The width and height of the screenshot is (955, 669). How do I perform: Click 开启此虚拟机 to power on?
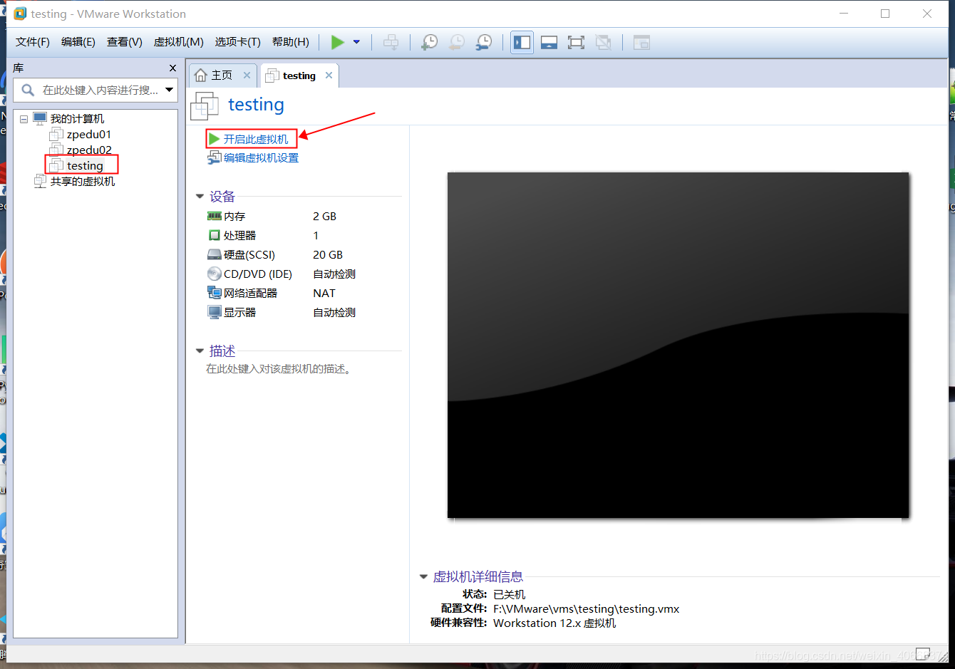click(x=256, y=139)
